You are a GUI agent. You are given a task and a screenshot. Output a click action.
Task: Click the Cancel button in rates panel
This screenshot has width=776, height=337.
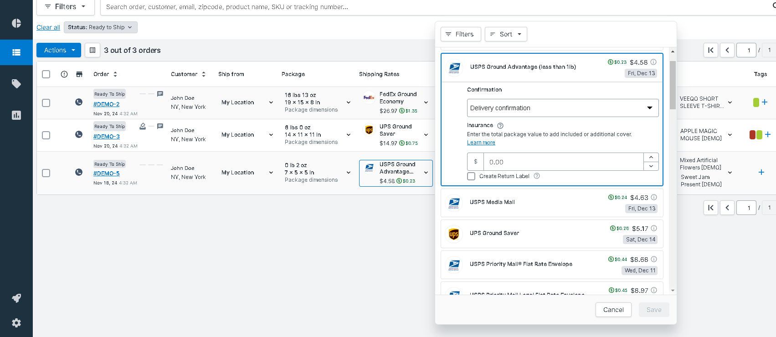point(613,310)
